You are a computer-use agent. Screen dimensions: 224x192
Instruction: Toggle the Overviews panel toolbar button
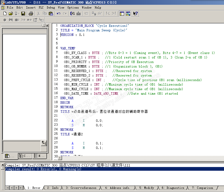coord(122,14)
